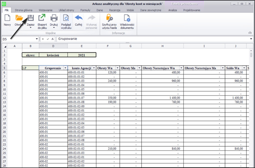The height and width of the screenshot is (168, 255).
Task: Select column H header
Action: pyautogui.click(x=163, y=46)
